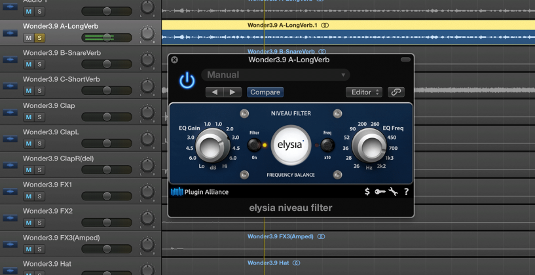Mute the Wonder3.9 ClapL track
The width and height of the screenshot is (535, 275).
pyautogui.click(x=29, y=143)
